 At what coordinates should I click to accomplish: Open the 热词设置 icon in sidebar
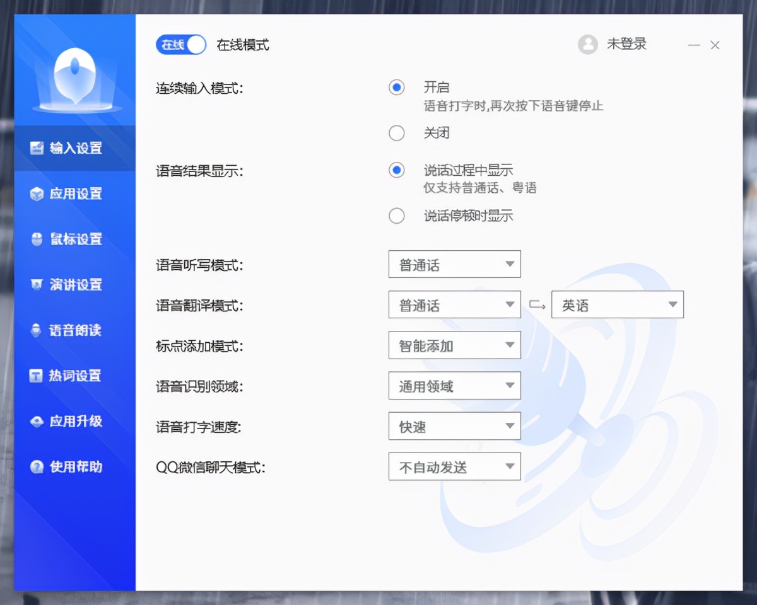(37, 376)
